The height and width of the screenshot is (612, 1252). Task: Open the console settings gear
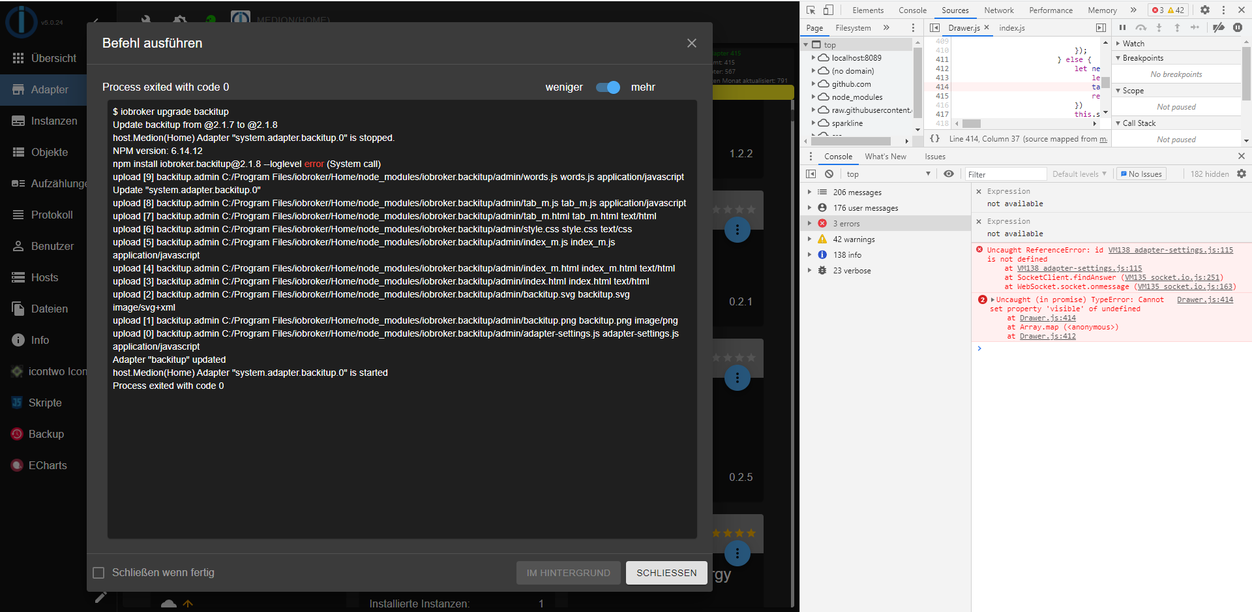(1242, 174)
